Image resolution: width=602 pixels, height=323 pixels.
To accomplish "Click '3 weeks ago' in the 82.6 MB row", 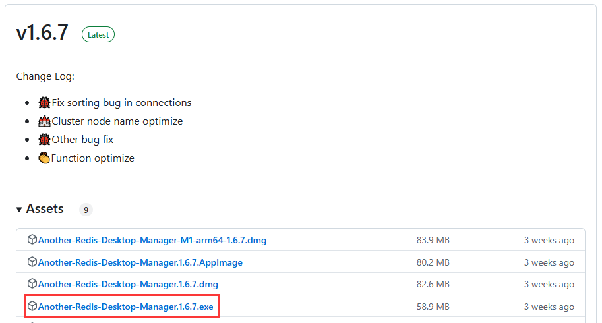I will [549, 284].
